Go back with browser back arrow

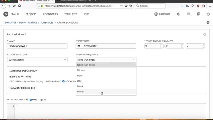click(4, 6)
